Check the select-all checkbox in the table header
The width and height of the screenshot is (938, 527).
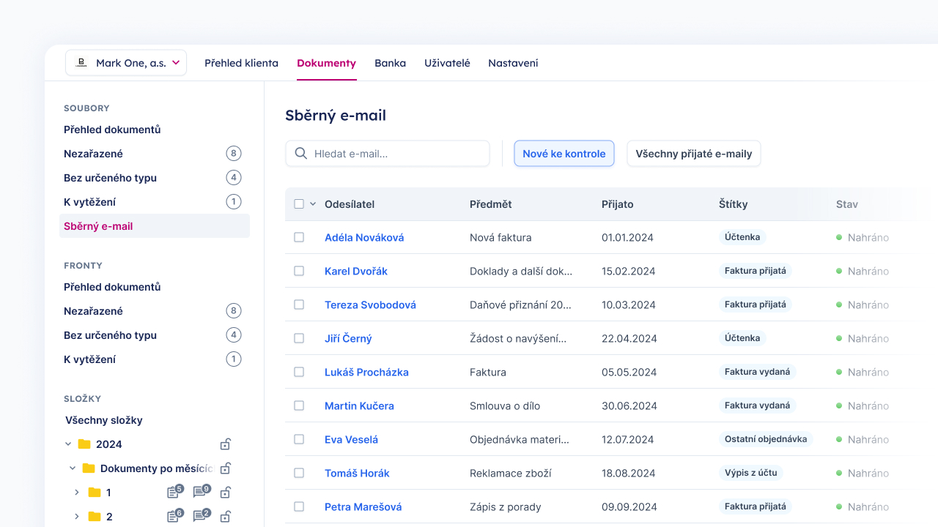[298, 204]
